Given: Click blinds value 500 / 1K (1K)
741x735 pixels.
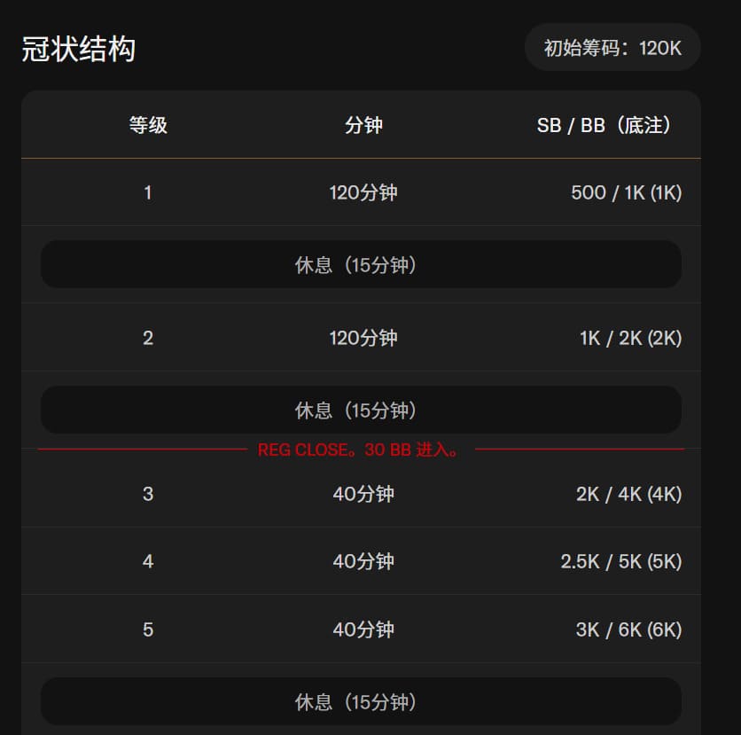Looking at the screenshot, I should (x=626, y=192).
